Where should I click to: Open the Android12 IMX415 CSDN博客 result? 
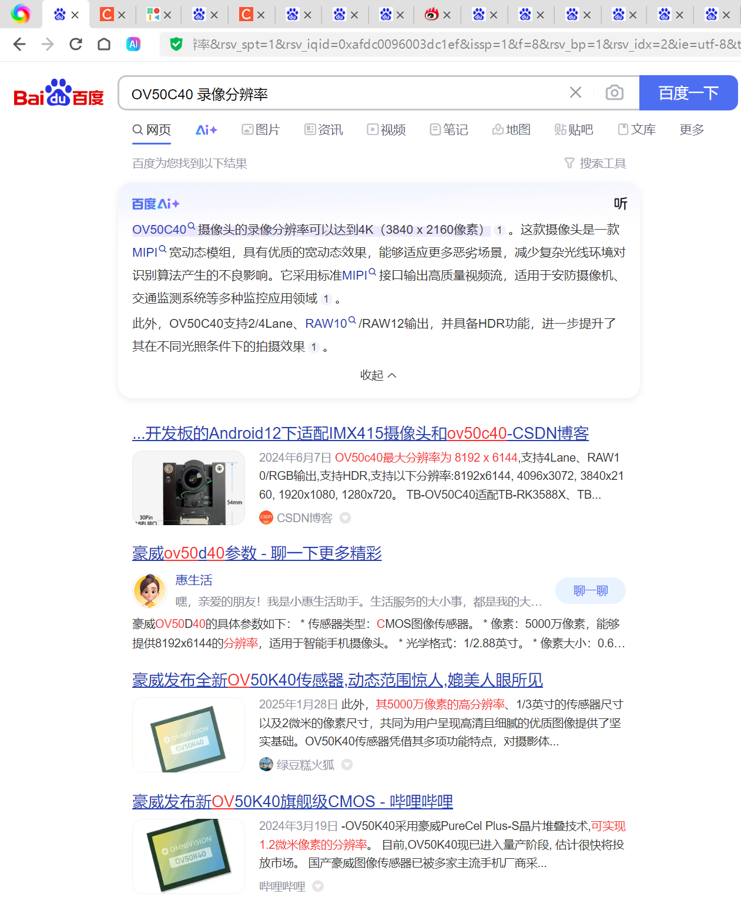(x=360, y=433)
